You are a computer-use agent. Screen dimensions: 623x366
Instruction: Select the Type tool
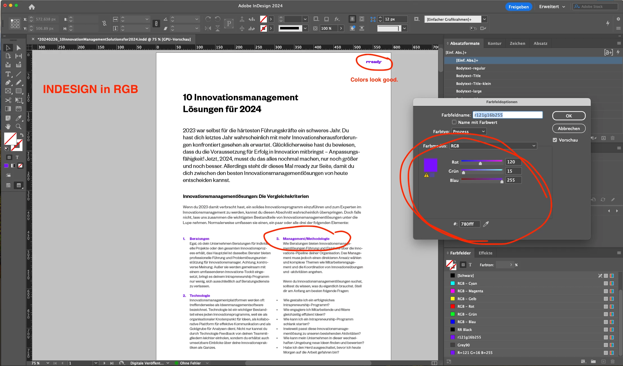(x=8, y=74)
